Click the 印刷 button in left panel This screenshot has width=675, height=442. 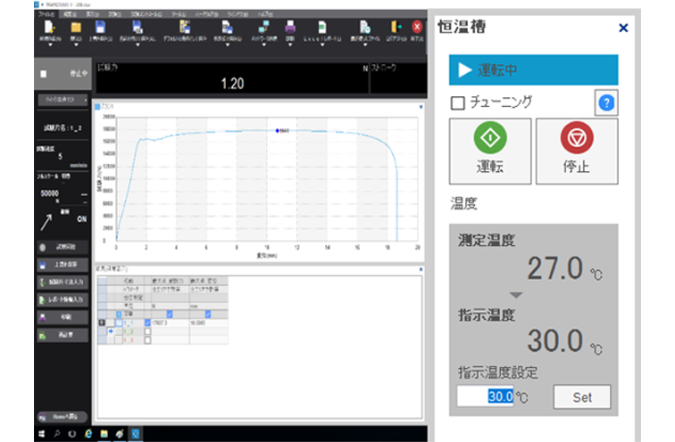point(62,317)
